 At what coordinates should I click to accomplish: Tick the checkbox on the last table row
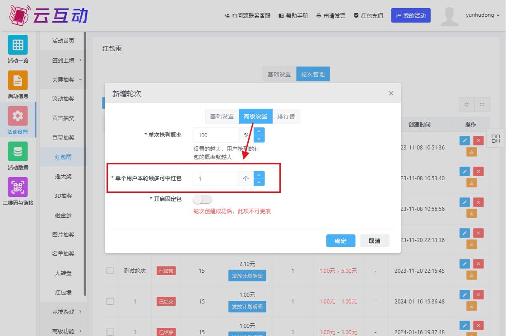pos(110,331)
